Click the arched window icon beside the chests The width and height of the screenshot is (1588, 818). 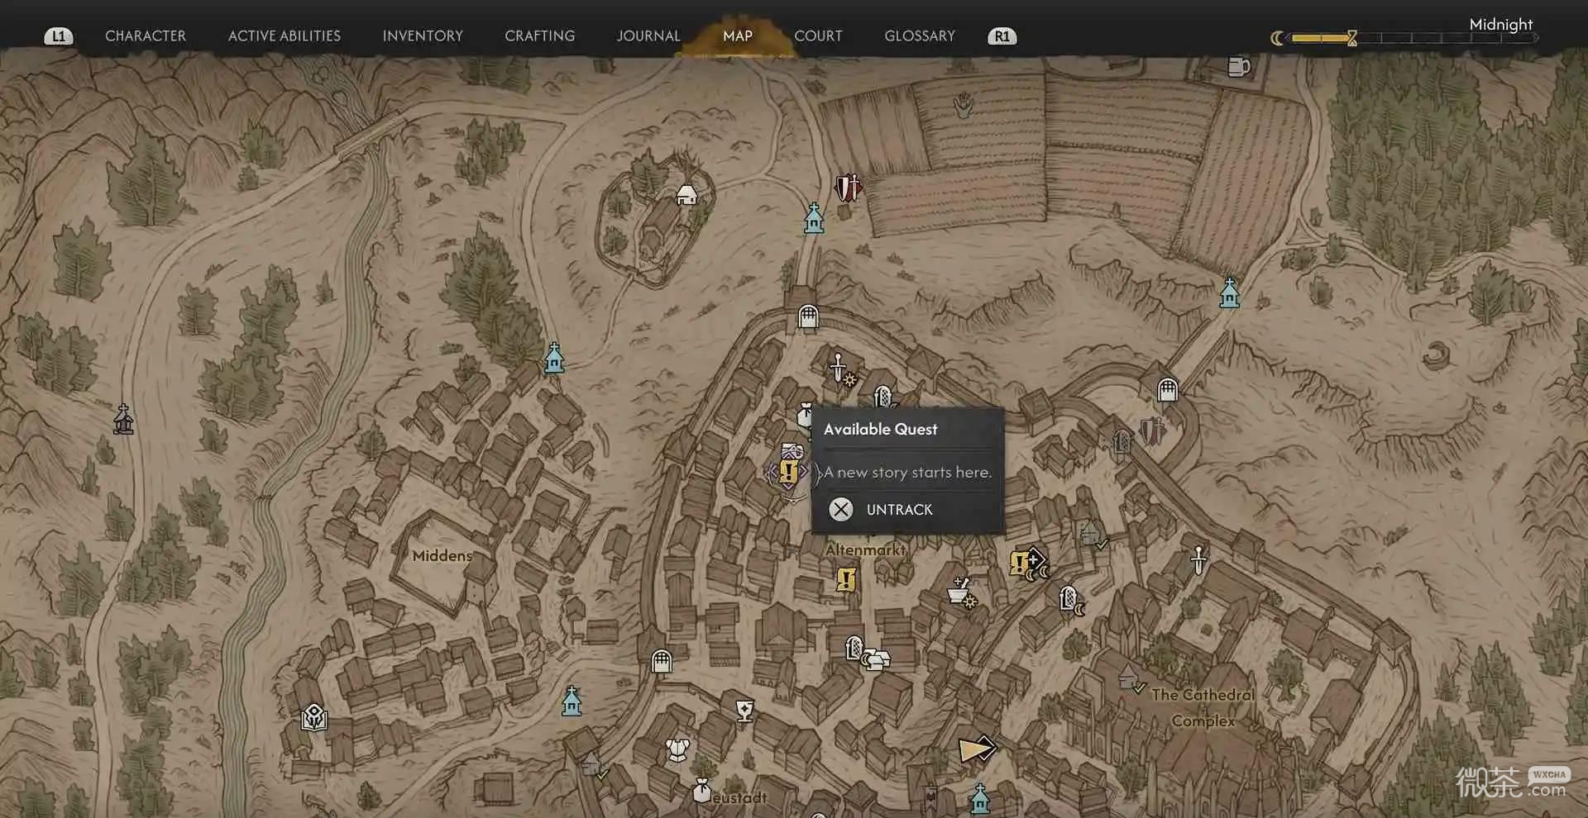tap(854, 647)
